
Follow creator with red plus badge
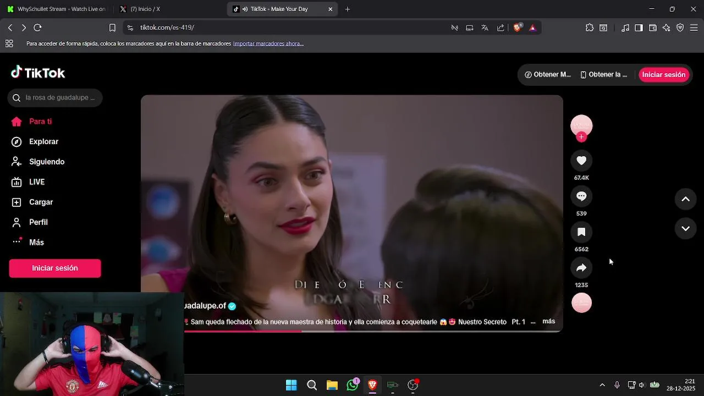click(x=581, y=137)
